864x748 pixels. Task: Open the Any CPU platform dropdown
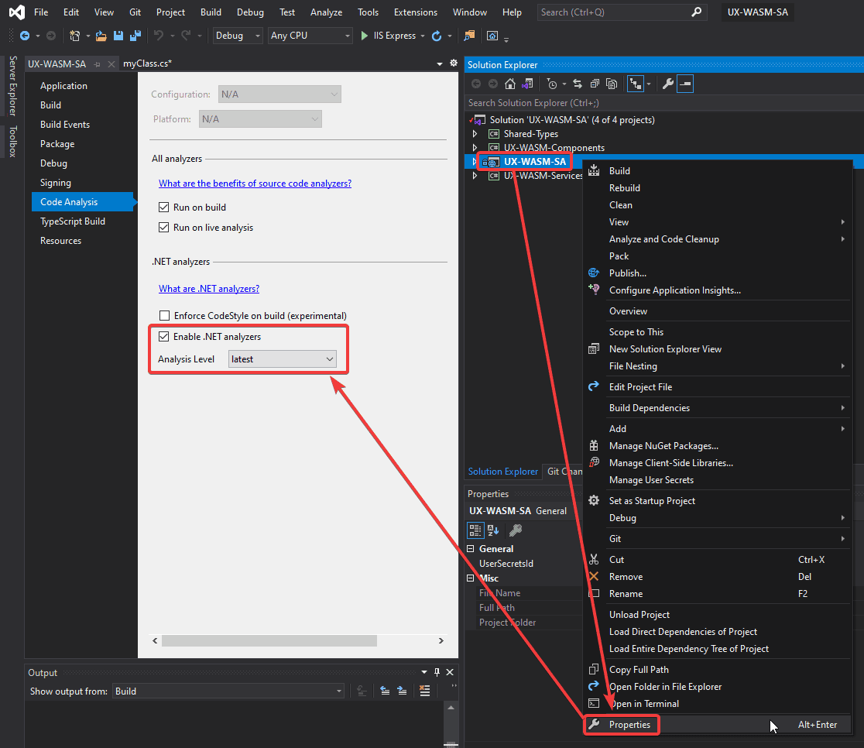pos(310,36)
